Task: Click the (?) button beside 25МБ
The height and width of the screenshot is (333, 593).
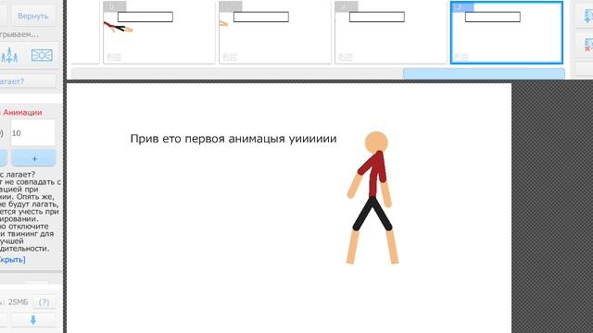Action: (44, 302)
